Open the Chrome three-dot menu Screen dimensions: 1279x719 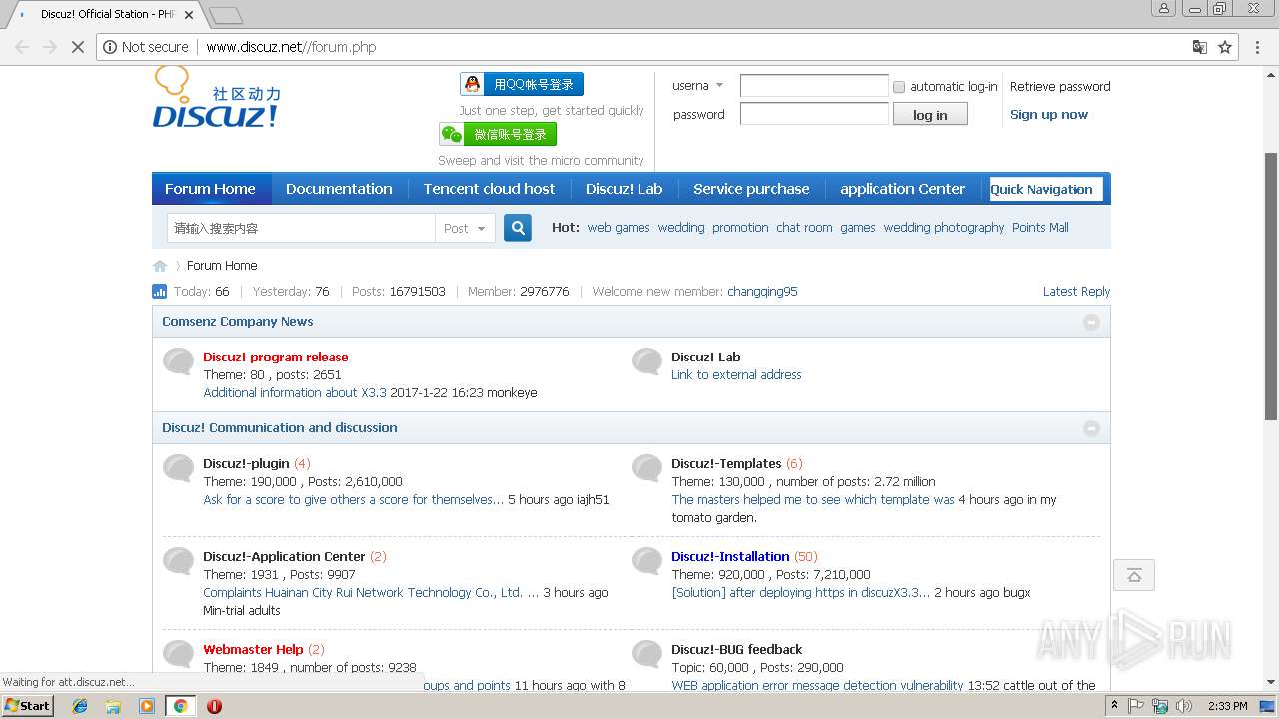point(1258,47)
